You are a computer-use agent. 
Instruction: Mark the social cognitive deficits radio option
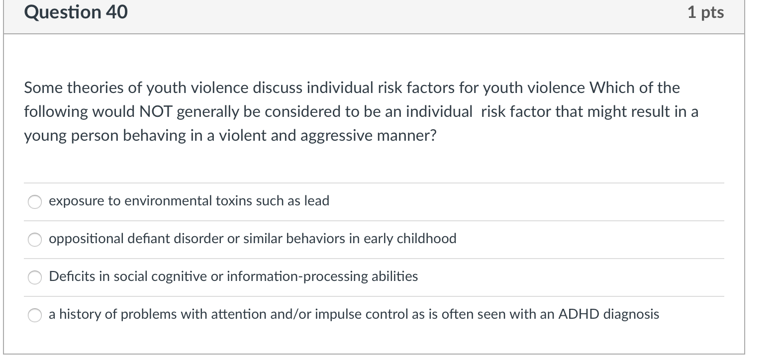[35, 277]
